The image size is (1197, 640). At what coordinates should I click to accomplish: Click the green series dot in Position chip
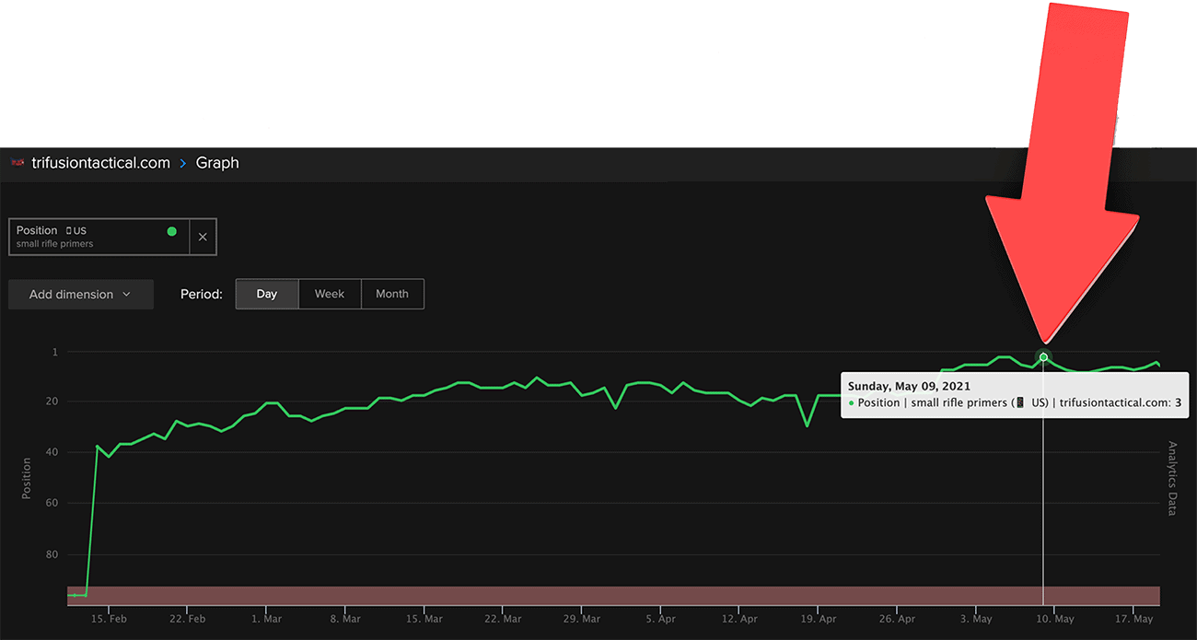pos(171,231)
